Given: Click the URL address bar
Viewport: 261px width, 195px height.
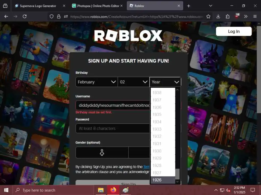Looking at the screenshot, I should (137, 17).
